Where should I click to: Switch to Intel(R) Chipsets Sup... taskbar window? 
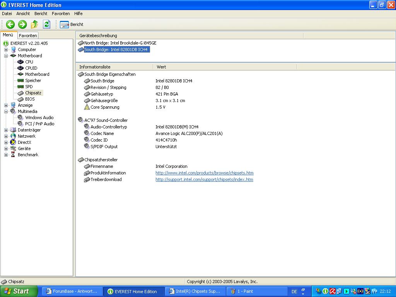[x=195, y=292]
